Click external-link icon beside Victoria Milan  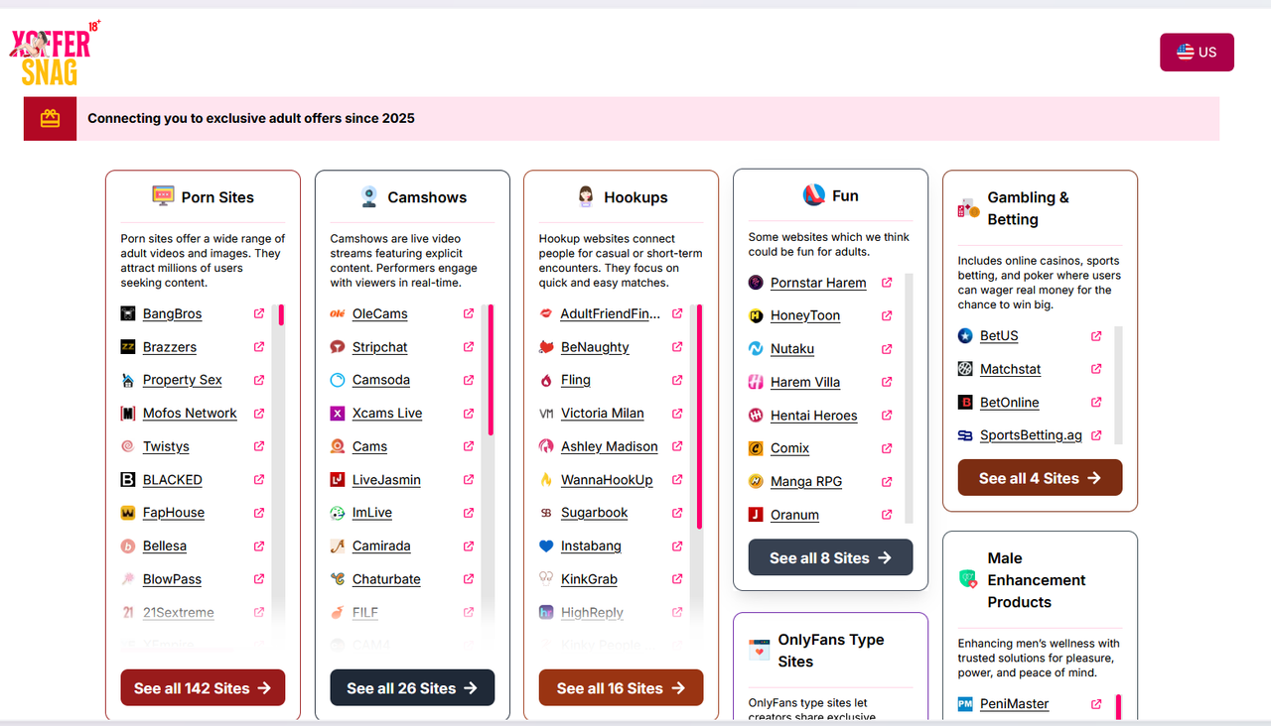click(677, 414)
